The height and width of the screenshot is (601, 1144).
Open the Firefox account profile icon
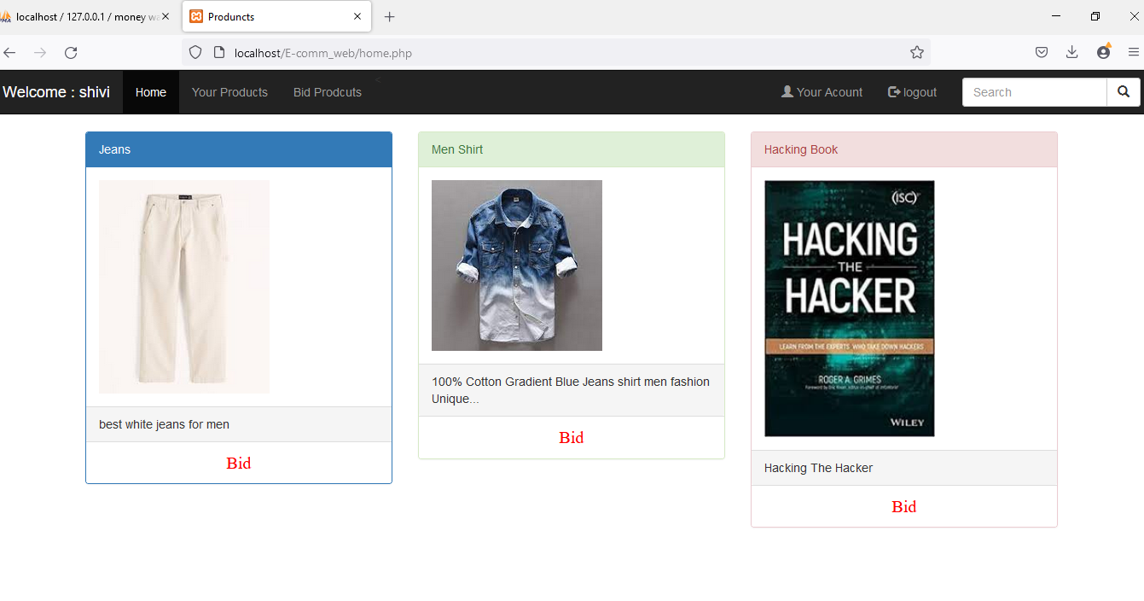point(1104,52)
